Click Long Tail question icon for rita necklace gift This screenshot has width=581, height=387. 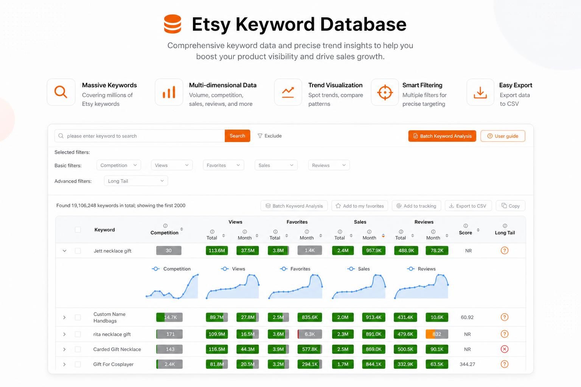click(x=505, y=334)
